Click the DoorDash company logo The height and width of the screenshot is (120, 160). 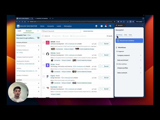[x=47, y=88]
